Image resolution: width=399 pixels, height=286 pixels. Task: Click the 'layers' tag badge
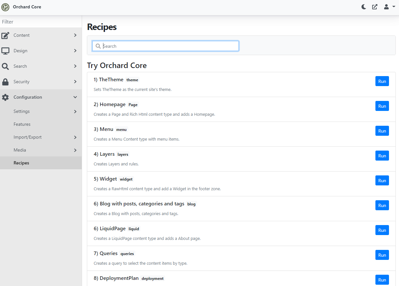pos(123,154)
